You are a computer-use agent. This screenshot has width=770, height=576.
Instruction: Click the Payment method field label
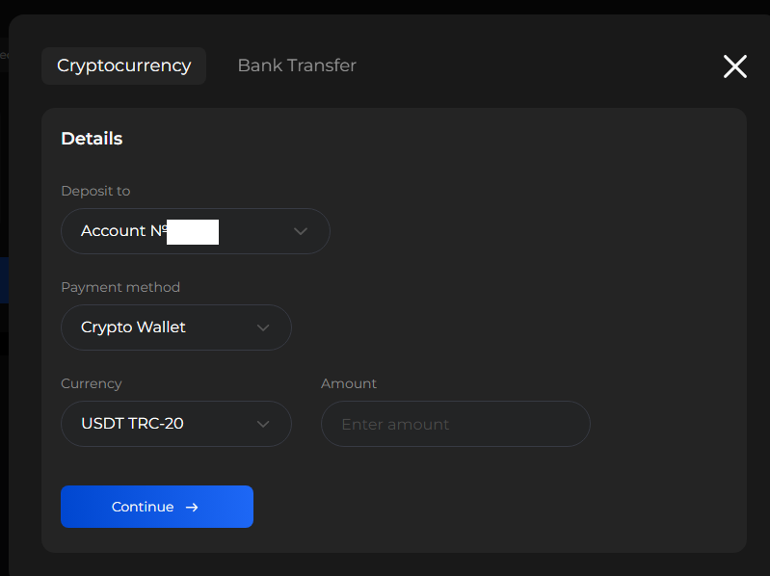pos(120,287)
